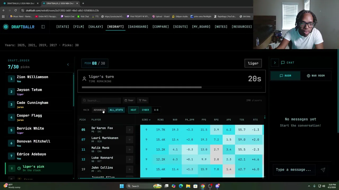Open File Explorer from taskbar
Screen dimensions: 339x190
pos(188,186)
